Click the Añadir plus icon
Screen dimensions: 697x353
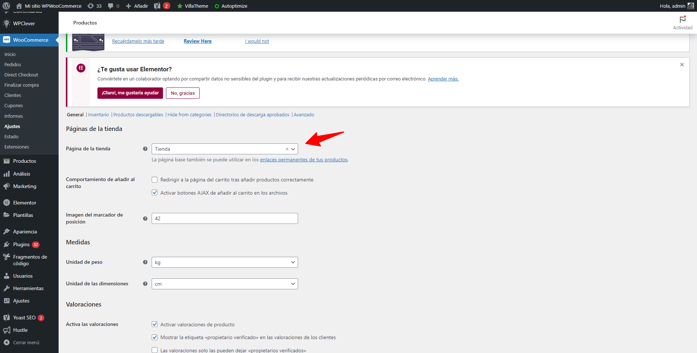(x=129, y=6)
